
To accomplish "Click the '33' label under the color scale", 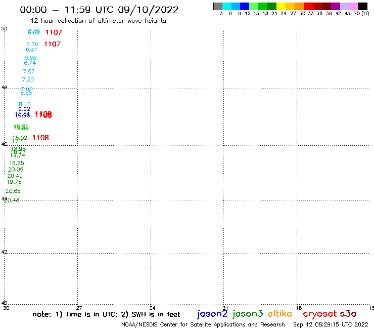I will coord(310,14).
